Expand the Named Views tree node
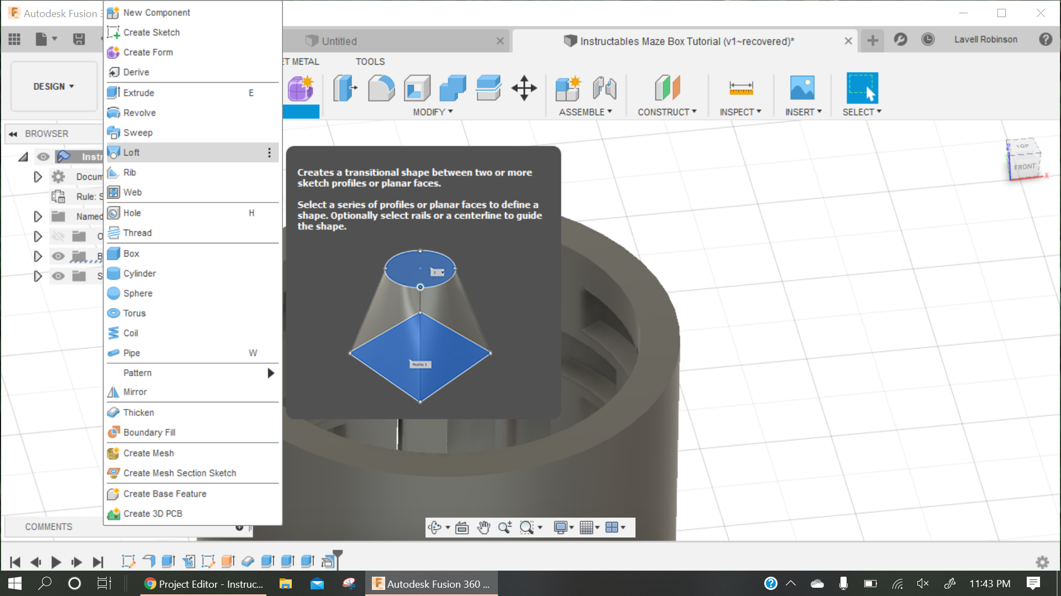The width and height of the screenshot is (1061, 596). click(x=38, y=216)
